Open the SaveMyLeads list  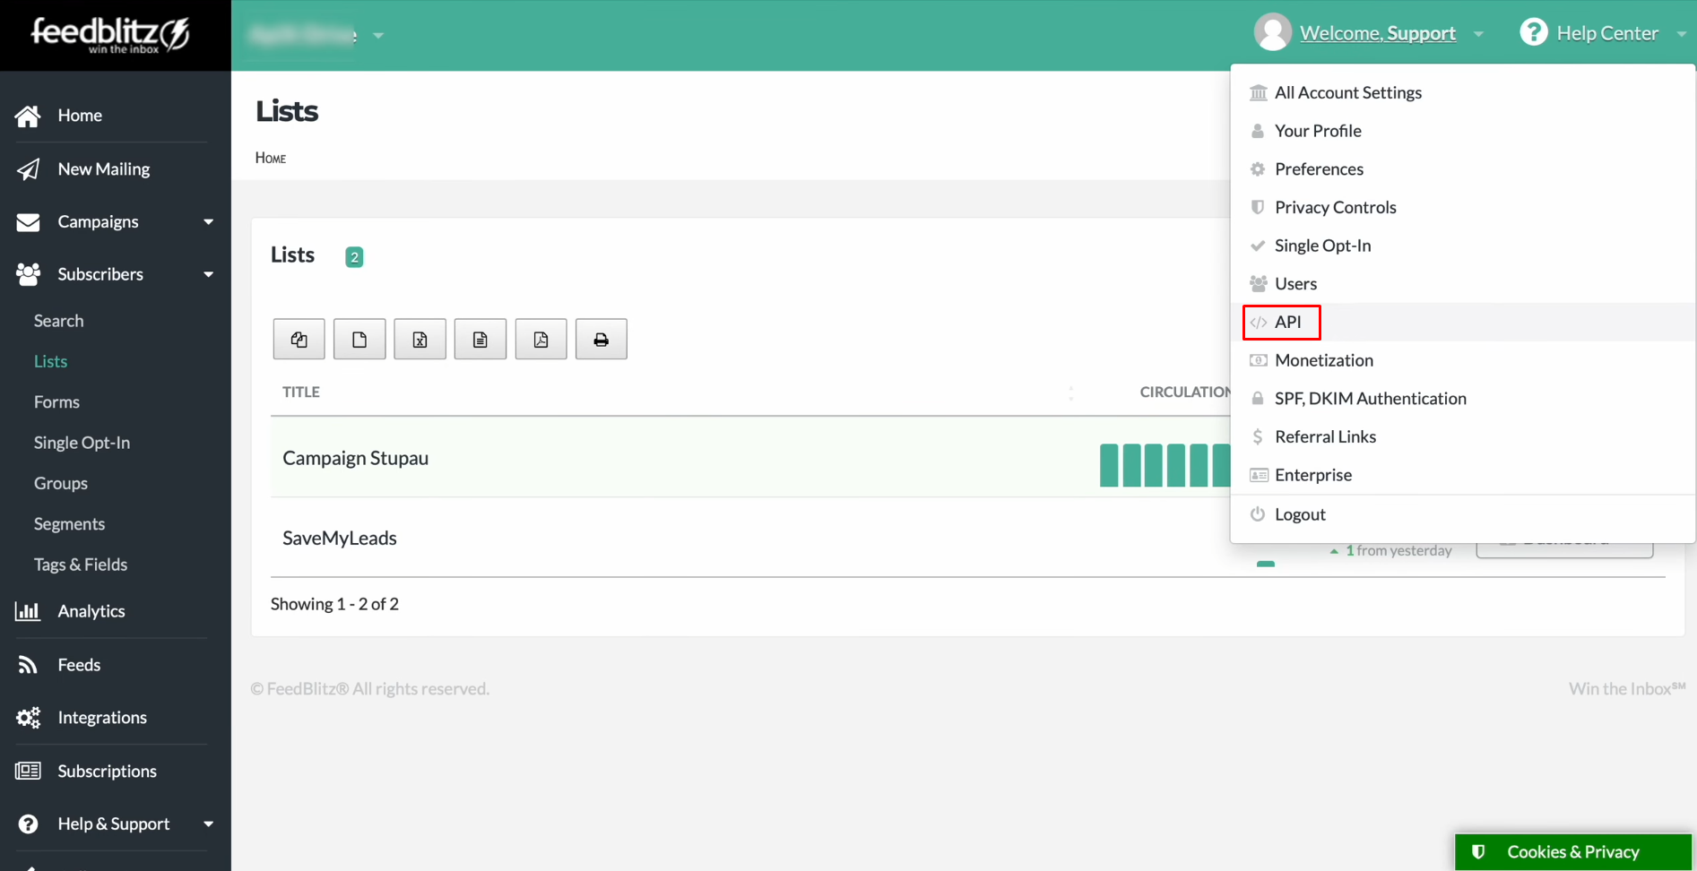[x=339, y=539]
